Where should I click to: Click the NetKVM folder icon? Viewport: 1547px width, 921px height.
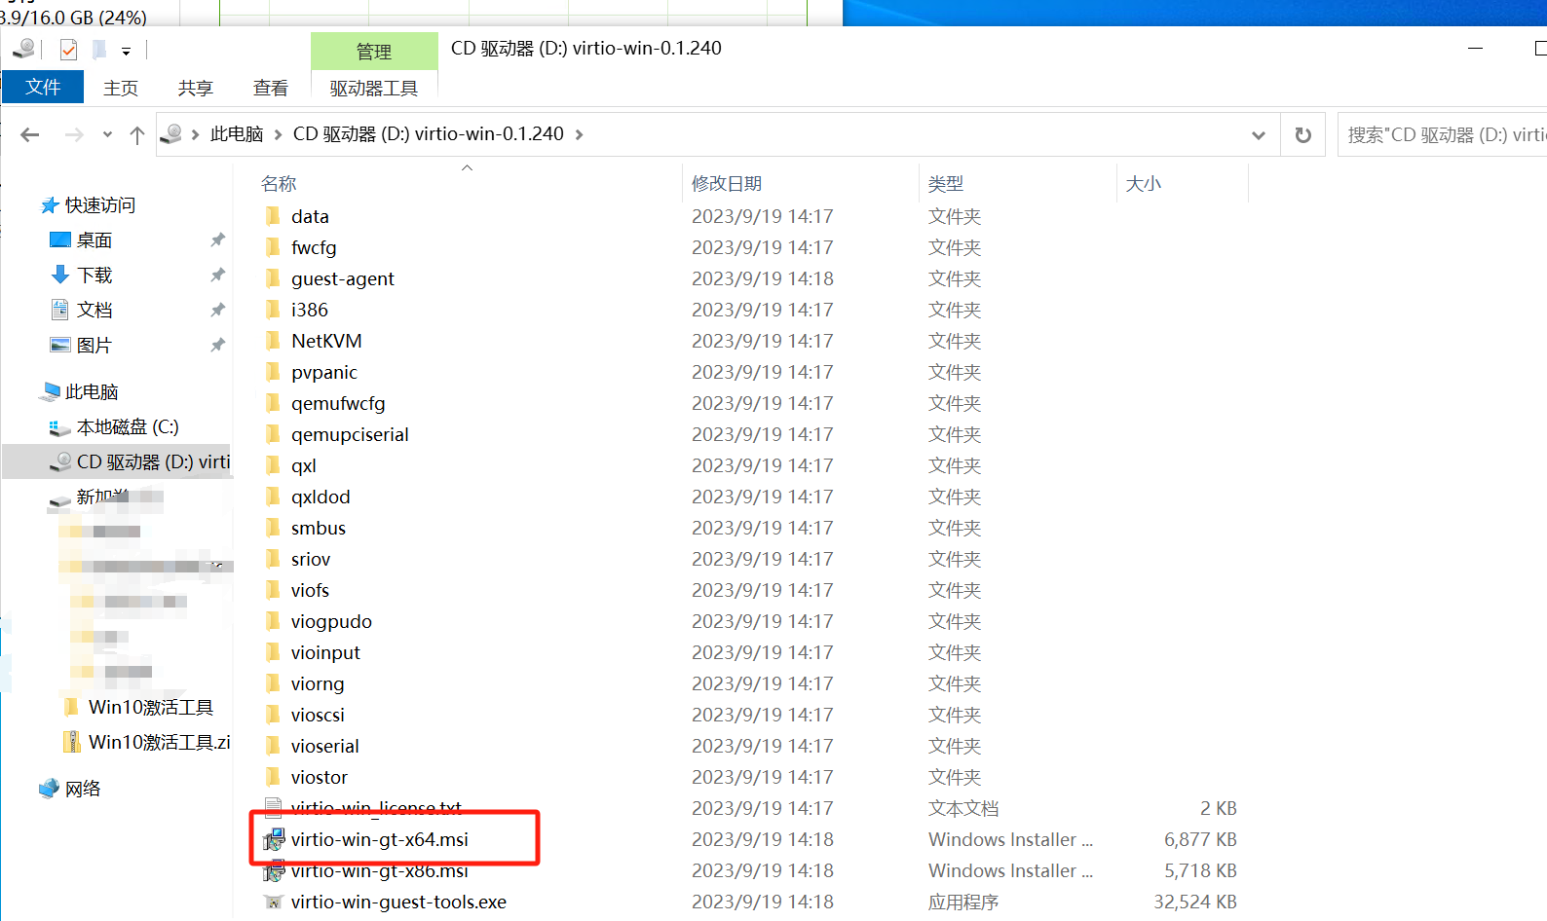pyautogui.click(x=273, y=341)
